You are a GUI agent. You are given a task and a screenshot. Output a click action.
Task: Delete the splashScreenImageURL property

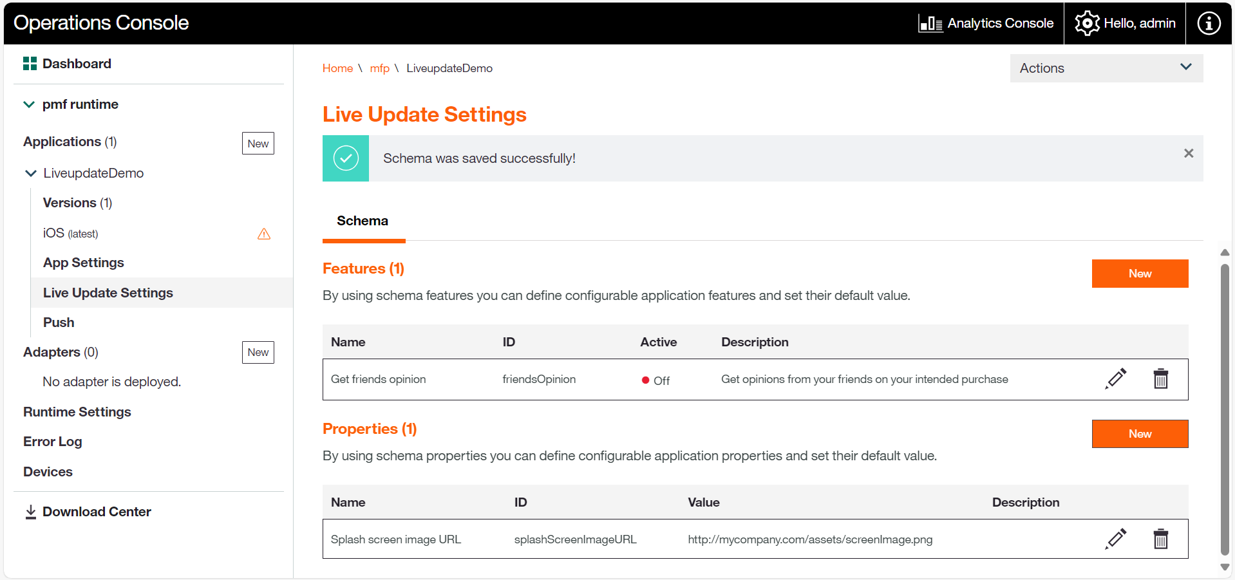(1160, 539)
